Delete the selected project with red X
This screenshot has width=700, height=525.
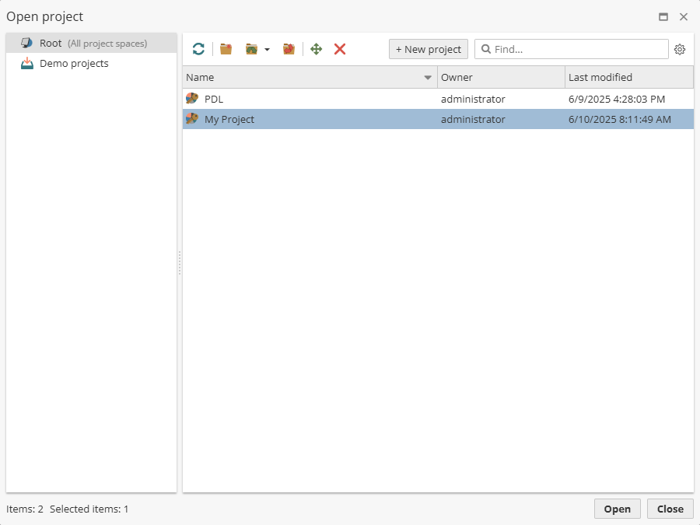340,49
